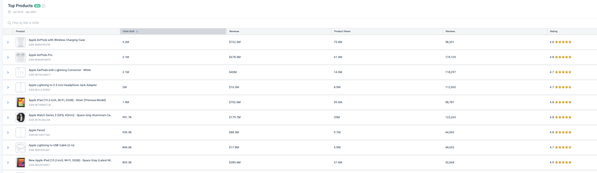Click the 75.4M product views value

coord(338,42)
